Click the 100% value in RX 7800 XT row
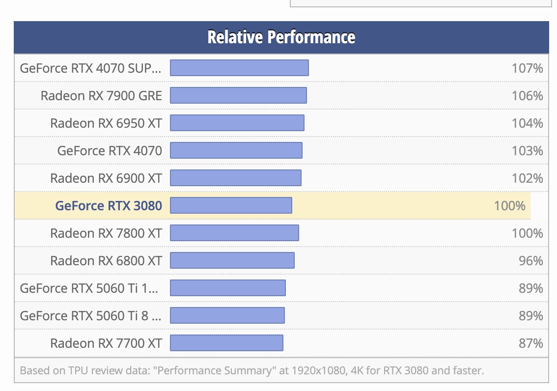The width and height of the screenshot is (557, 391). (527, 233)
